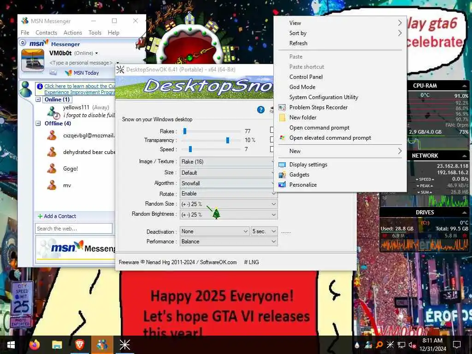Collapse the CPU-RAM gadget panel
The height and width of the screenshot is (354, 472).
465,86
